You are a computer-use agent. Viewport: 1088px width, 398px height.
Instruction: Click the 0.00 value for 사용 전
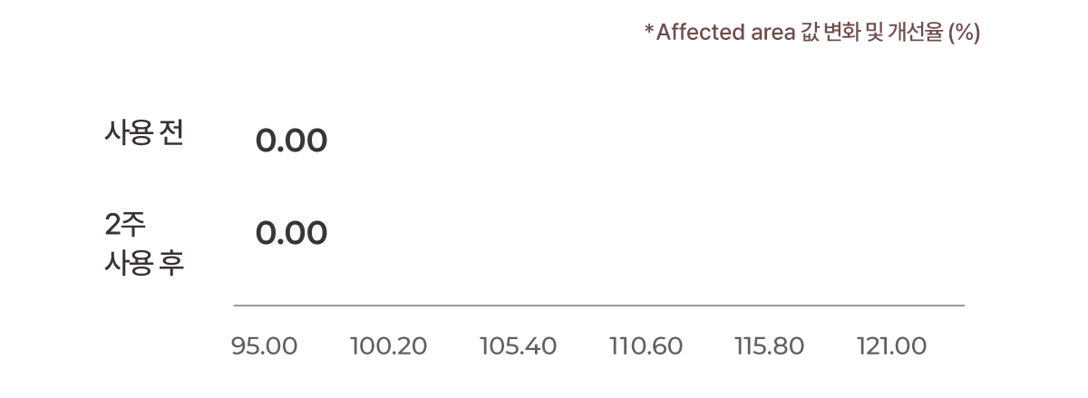pos(291,141)
